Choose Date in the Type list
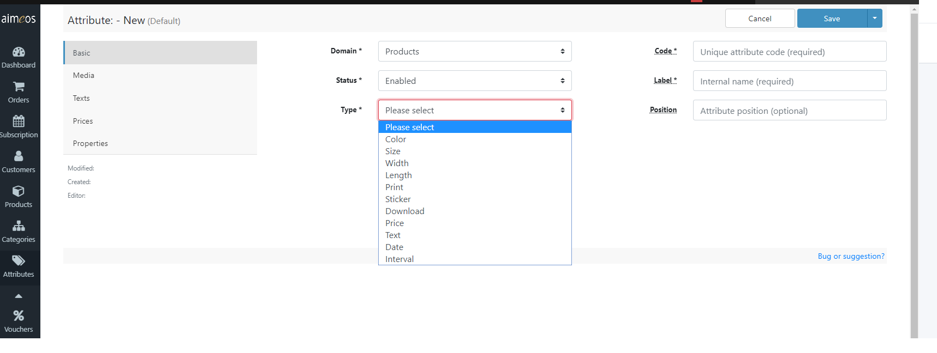 475,247
